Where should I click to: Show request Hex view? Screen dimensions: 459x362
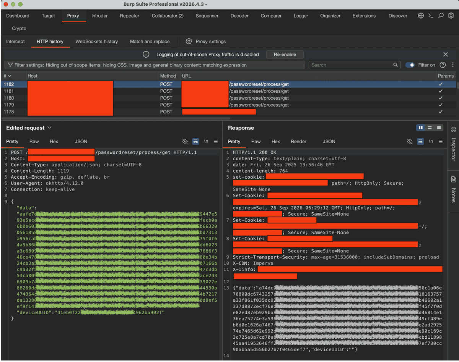54,141
